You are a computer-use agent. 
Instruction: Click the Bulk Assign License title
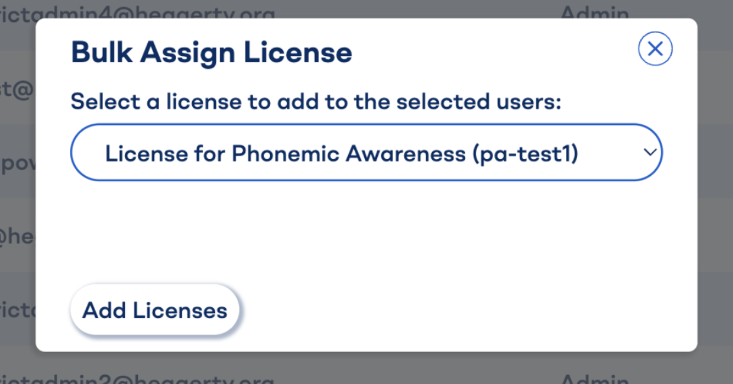(x=211, y=52)
